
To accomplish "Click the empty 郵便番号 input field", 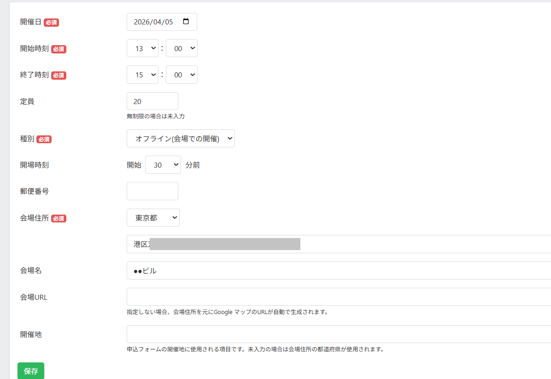I will 152,191.
